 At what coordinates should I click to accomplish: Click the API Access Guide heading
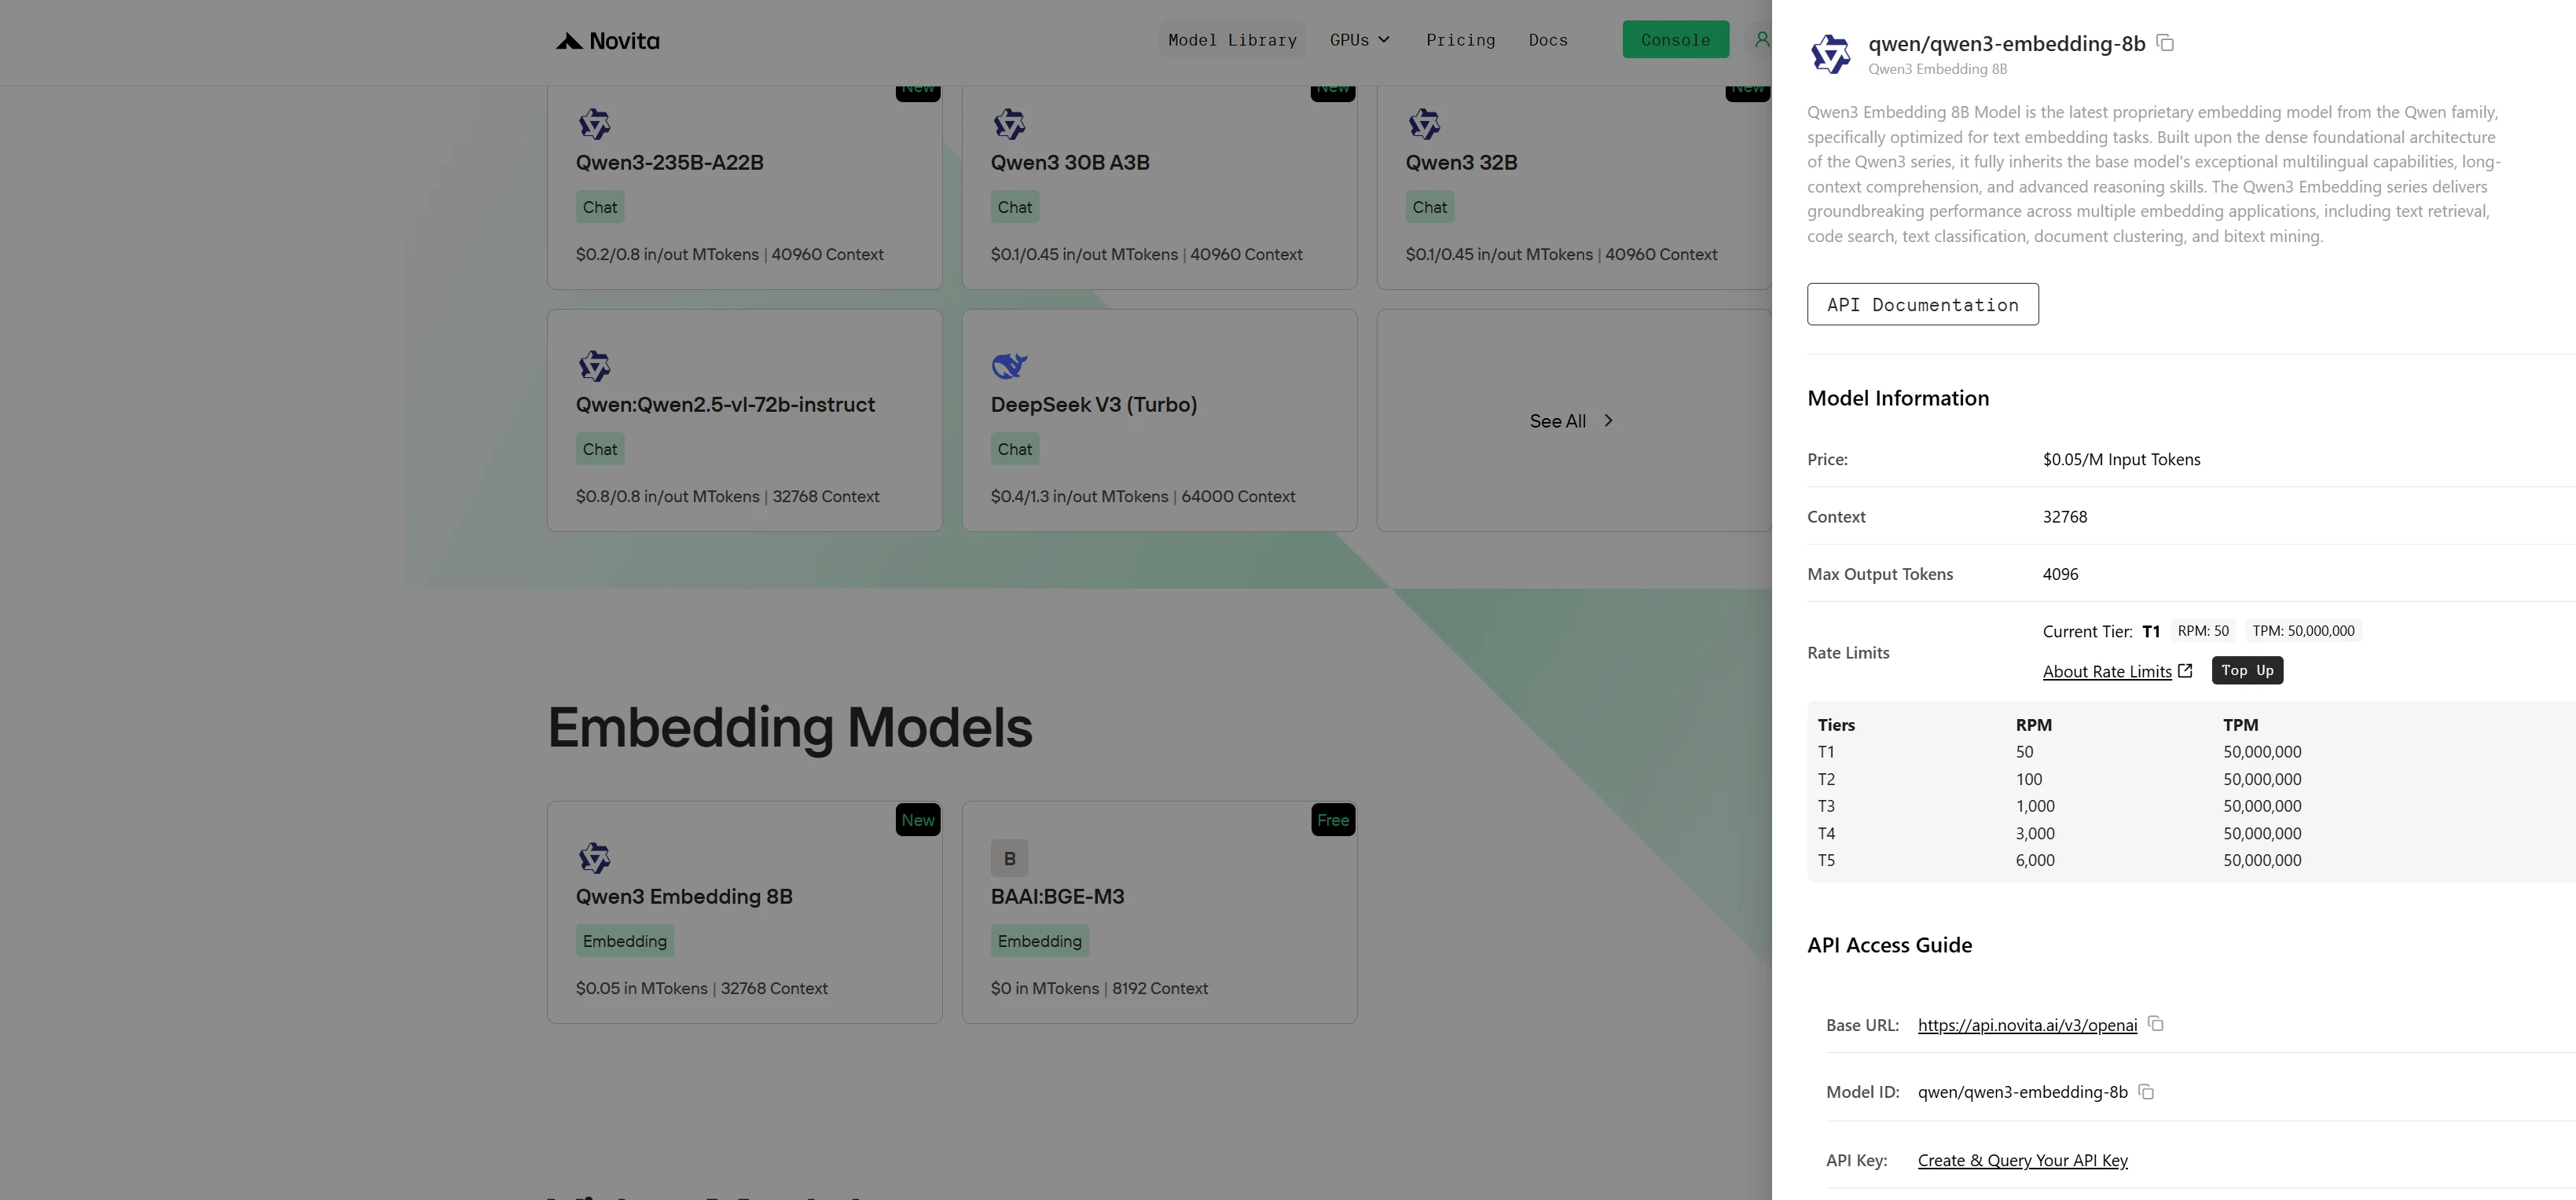pyautogui.click(x=1889, y=945)
